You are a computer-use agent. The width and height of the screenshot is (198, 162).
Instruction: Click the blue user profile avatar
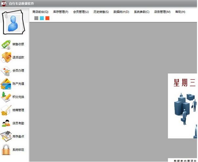[x=13, y=22]
